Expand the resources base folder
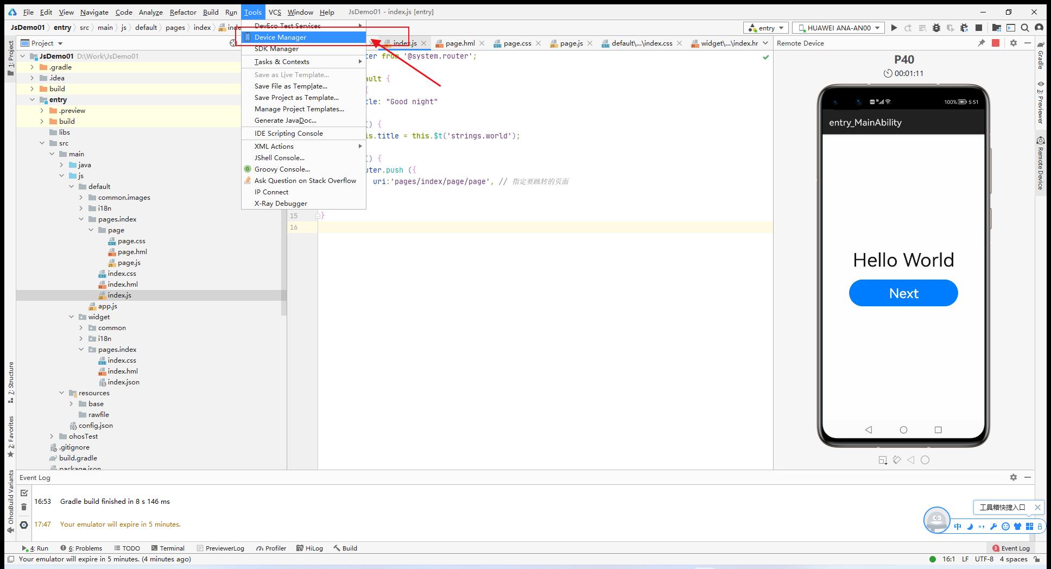1051x569 pixels. [72, 404]
